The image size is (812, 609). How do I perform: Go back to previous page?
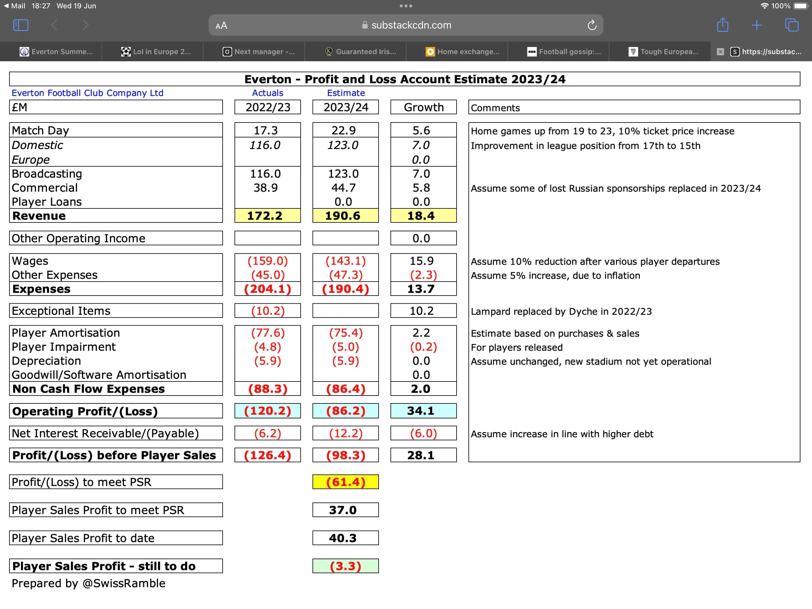click(x=54, y=25)
